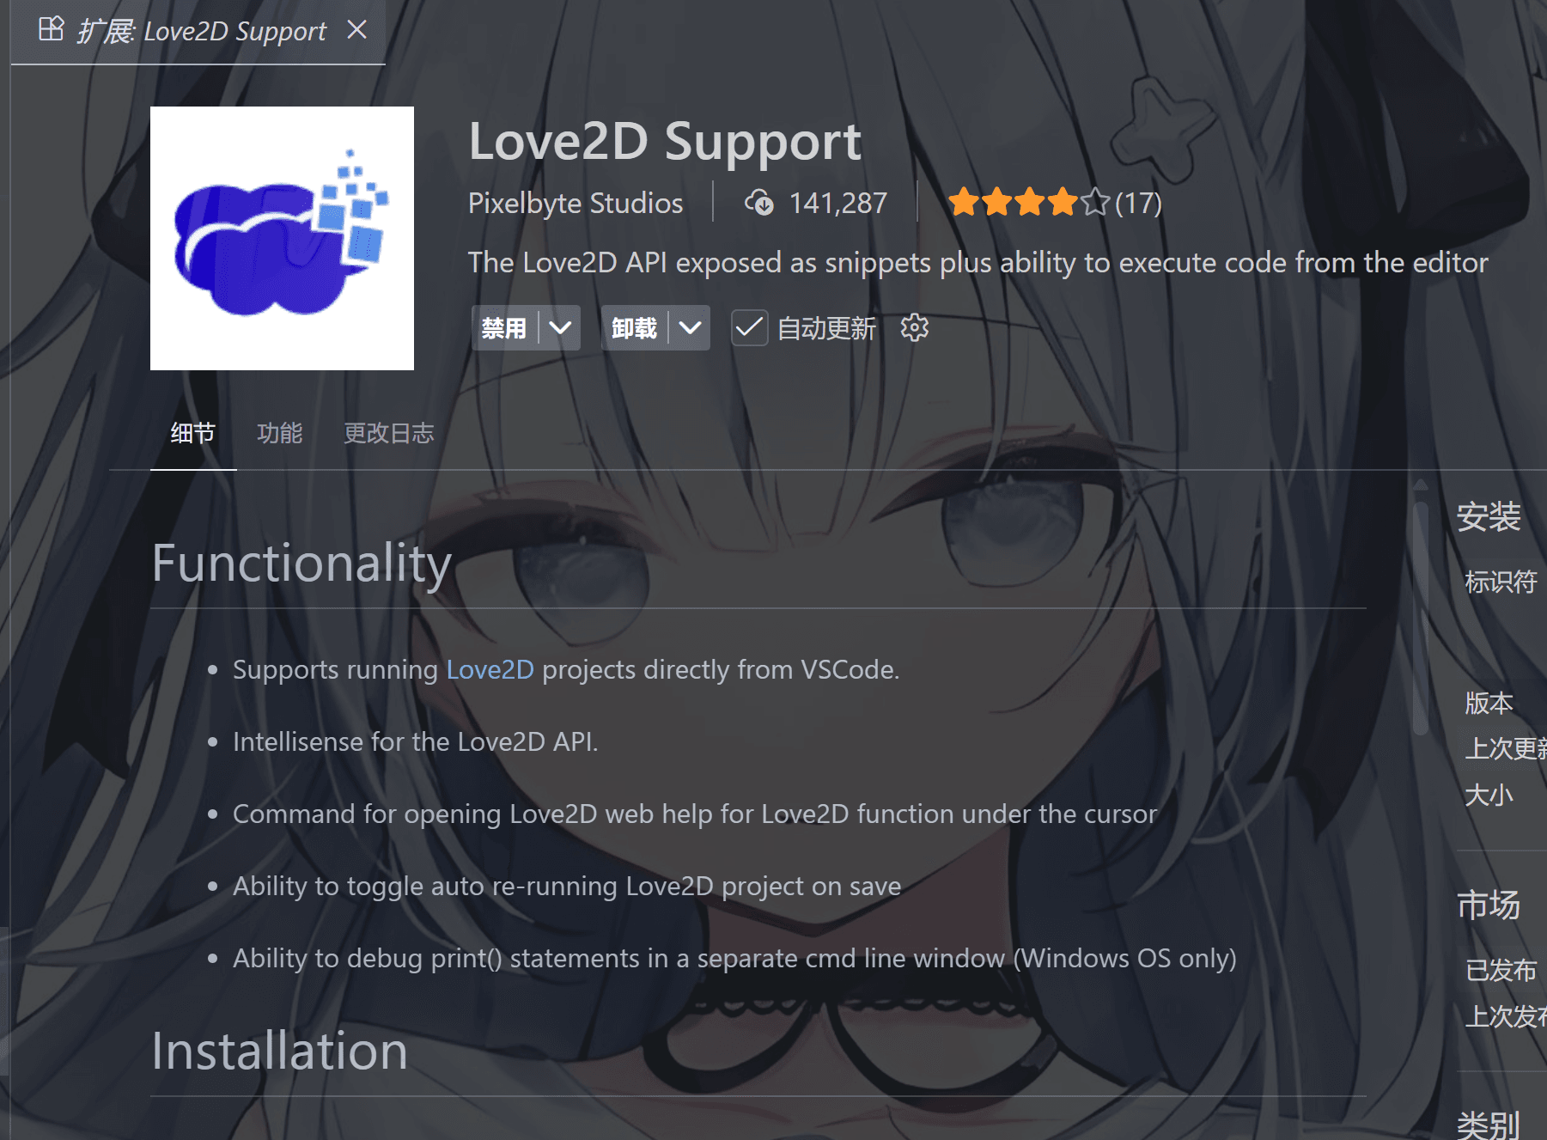Click the 卸载 button
Screen dimensions: 1547x1140
635,328
